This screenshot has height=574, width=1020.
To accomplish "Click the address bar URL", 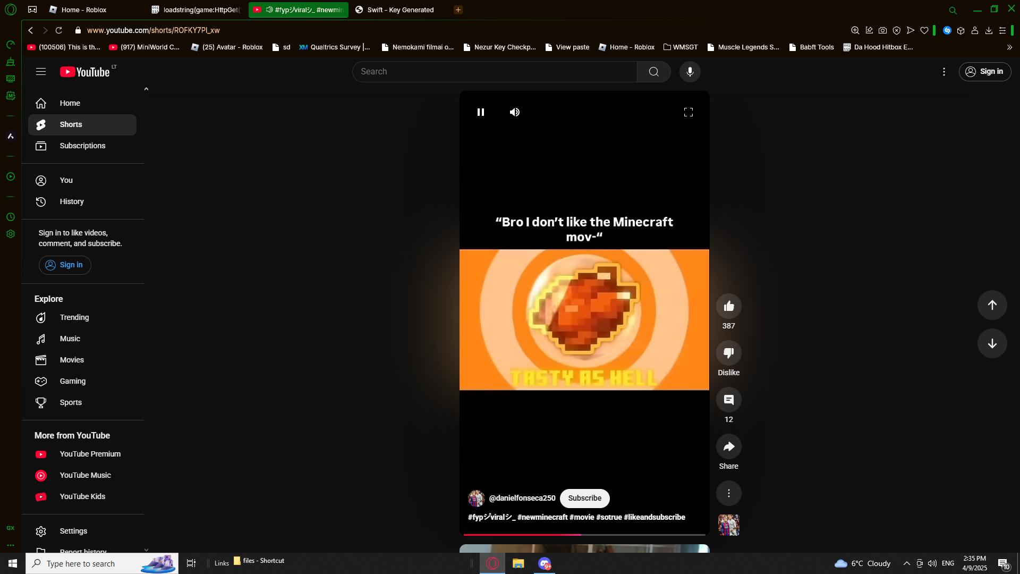I will 153,31.
